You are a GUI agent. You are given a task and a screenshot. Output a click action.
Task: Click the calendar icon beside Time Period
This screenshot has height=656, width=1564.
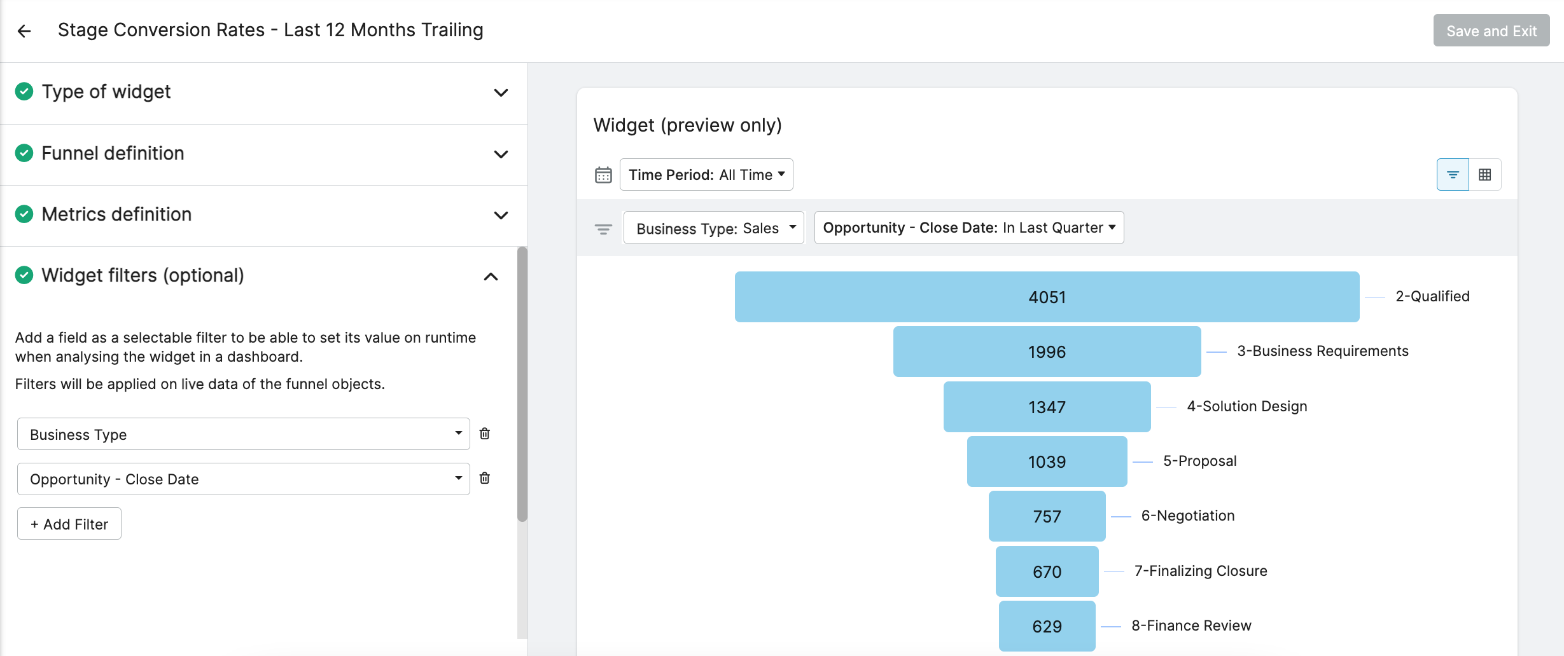tap(603, 175)
